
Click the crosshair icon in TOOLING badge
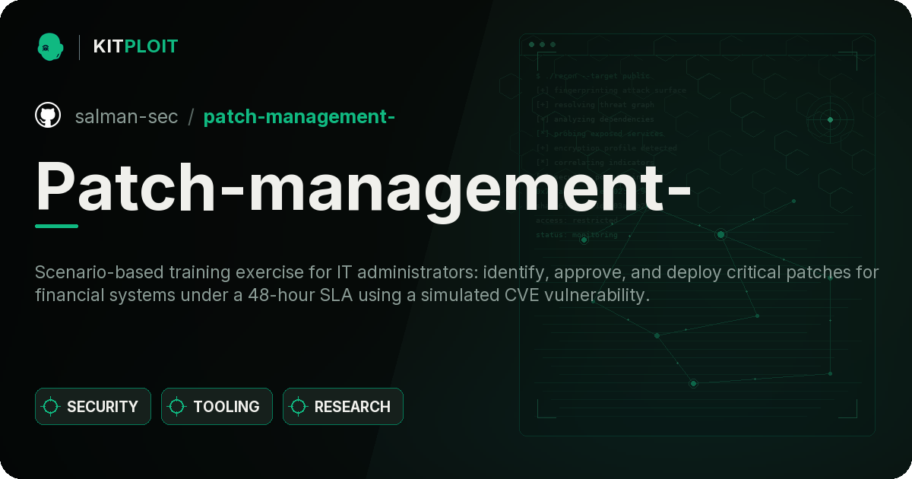[177, 407]
